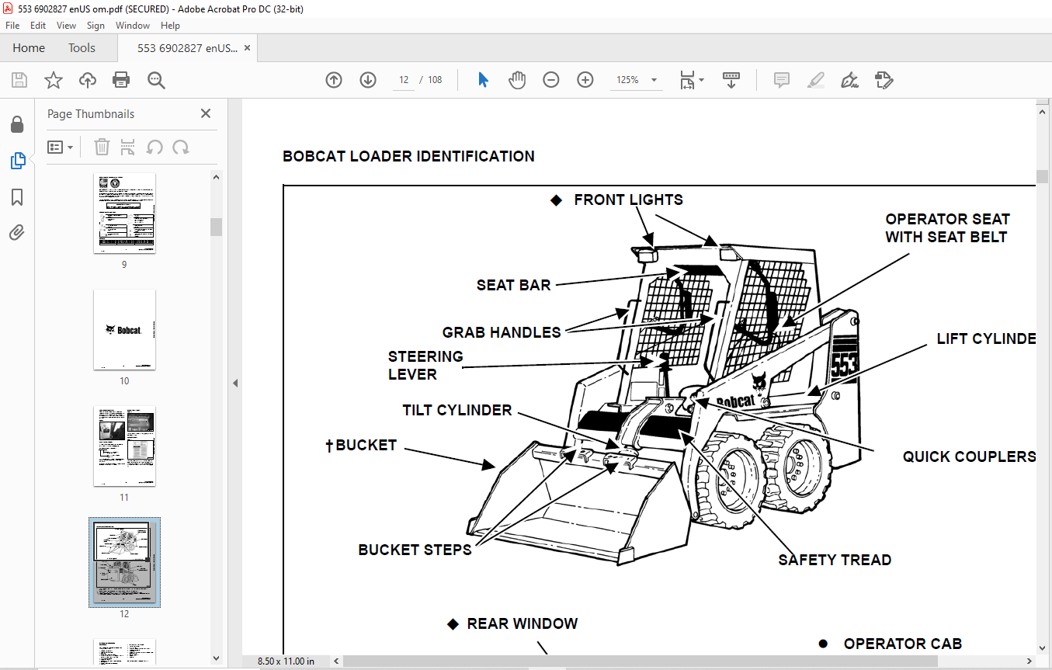Click the BOBCAT LOADER IDENTIFICATION heading

tap(408, 156)
